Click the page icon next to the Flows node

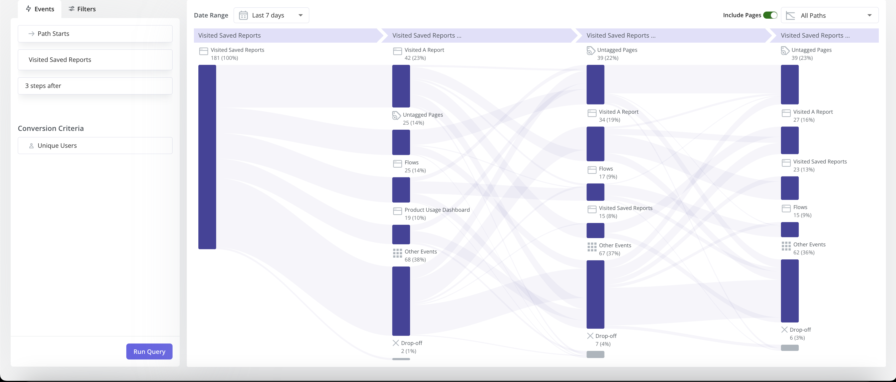[x=397, y=163]
